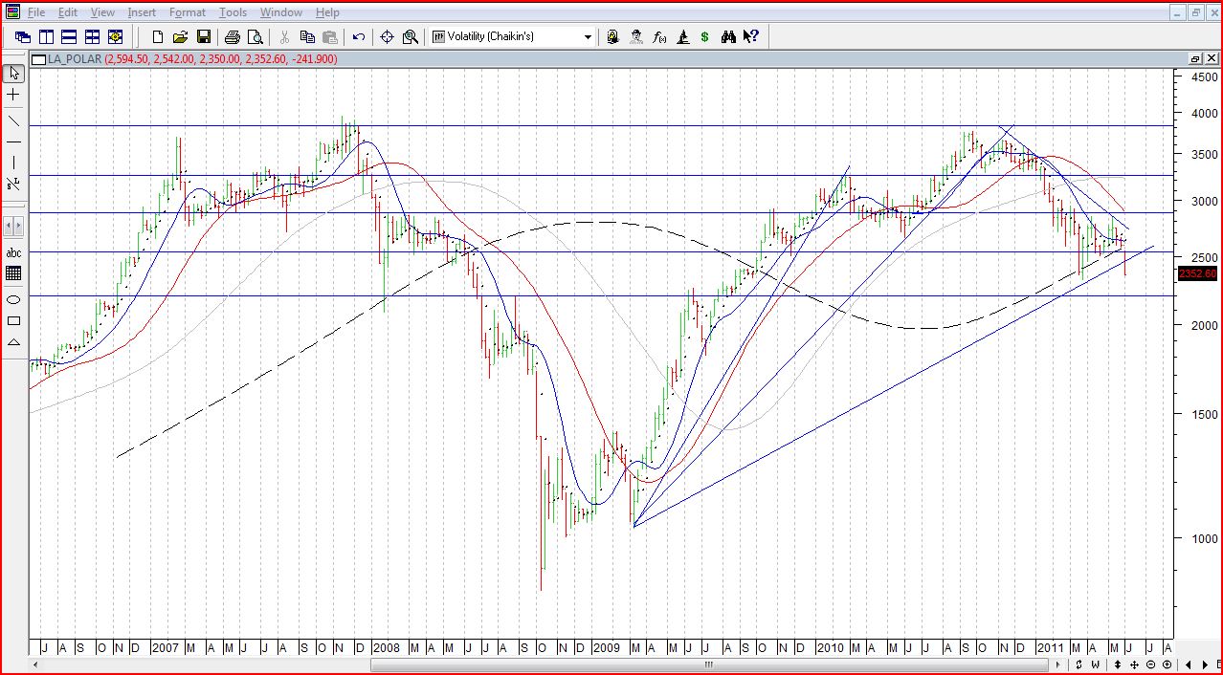Click the right arrow of tool palette scroller

tap(19, 227)
